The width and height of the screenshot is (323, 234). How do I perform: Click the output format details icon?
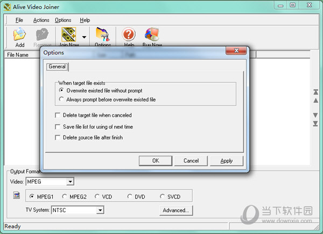(x=17, y=195)
